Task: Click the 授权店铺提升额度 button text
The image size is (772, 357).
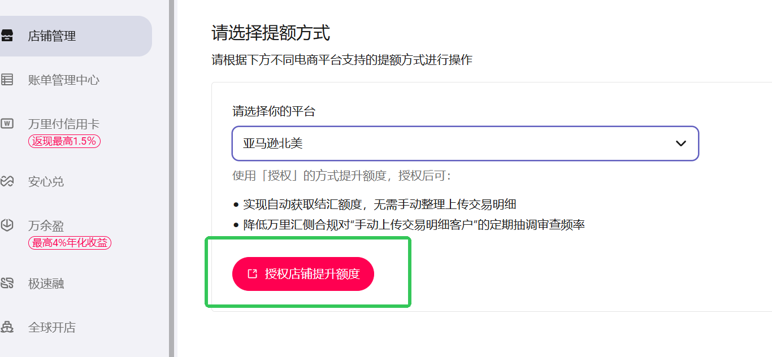Action: [x=312, y=274]
